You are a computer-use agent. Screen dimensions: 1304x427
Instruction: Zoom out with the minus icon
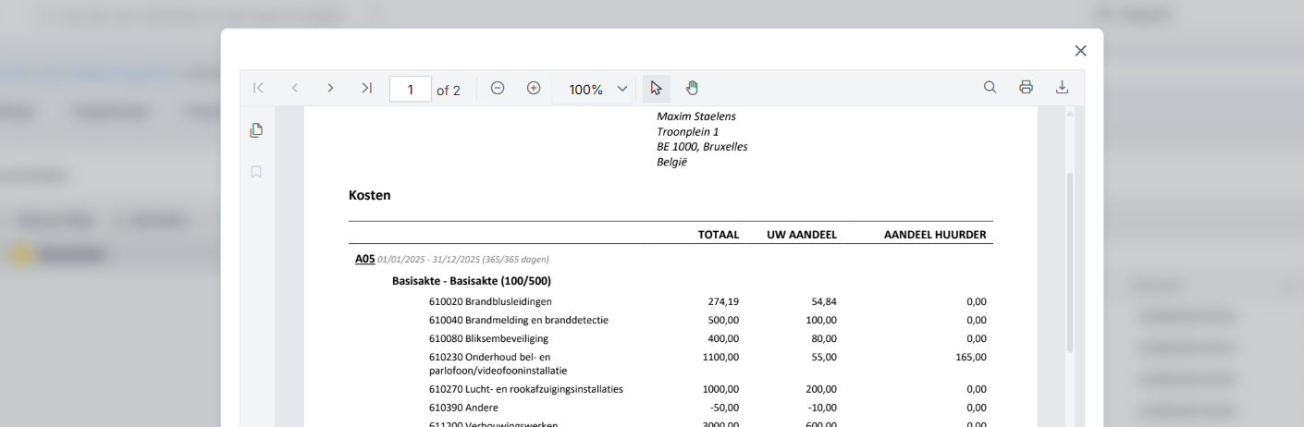[498, 88]
